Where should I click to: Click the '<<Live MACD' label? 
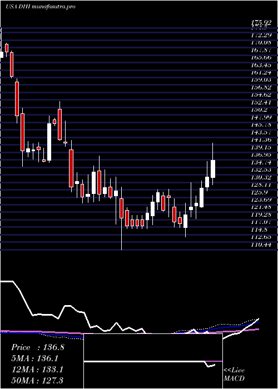234,375
